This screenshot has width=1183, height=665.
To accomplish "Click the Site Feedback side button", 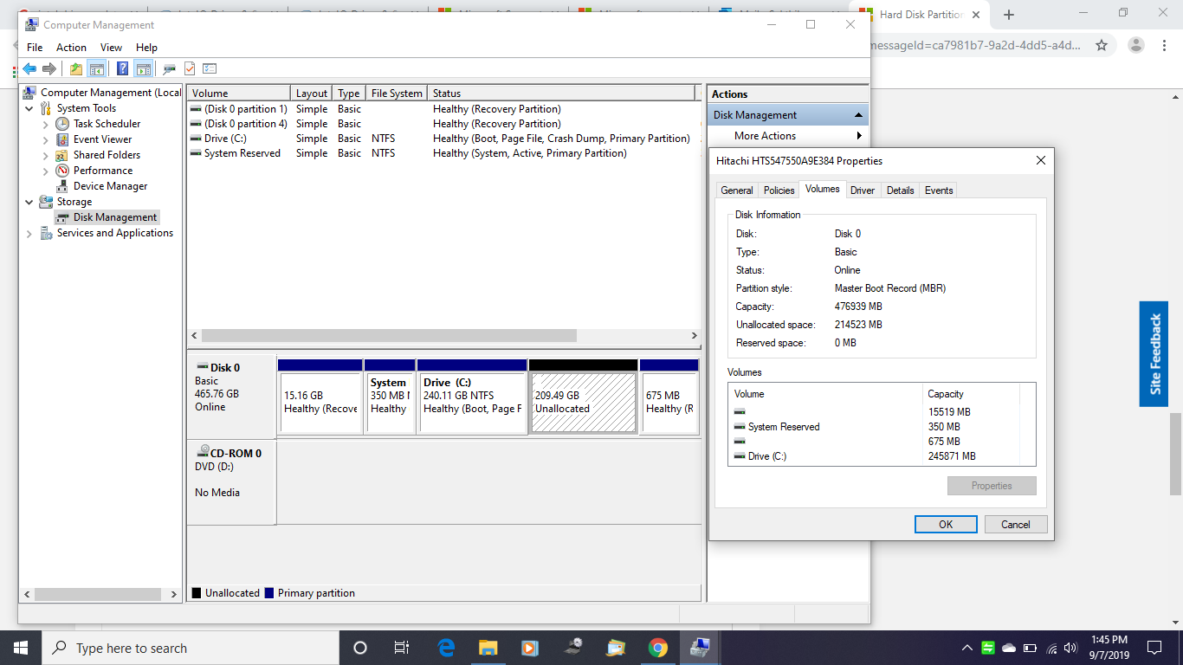I will tap(1154, 354).
